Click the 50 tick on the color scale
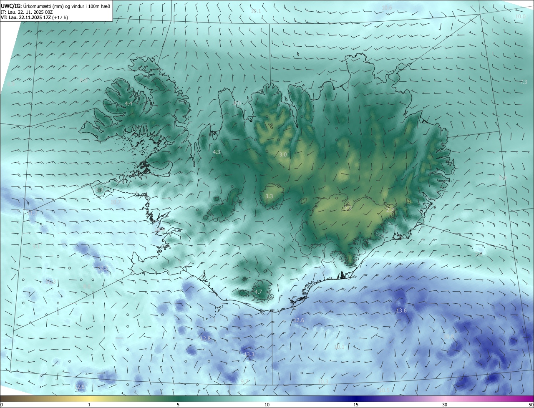Viewport: 534px width, 408px height. 531,405
